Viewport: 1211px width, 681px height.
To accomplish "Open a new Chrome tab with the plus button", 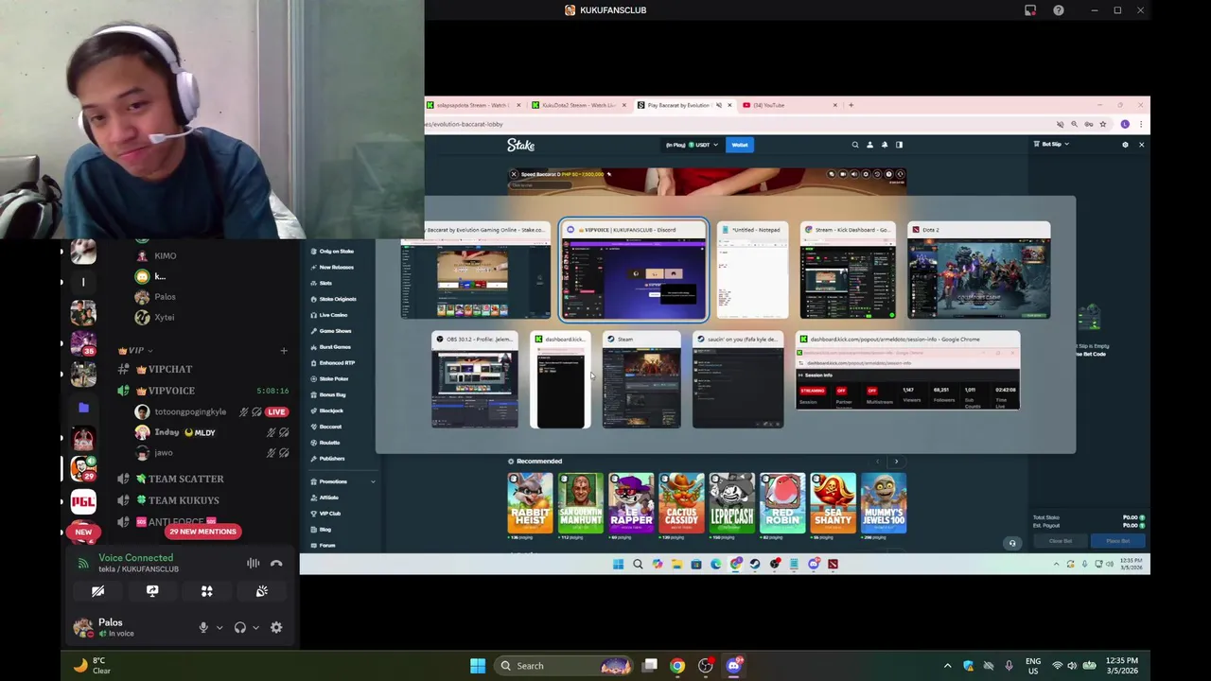I will pos(851,105).
